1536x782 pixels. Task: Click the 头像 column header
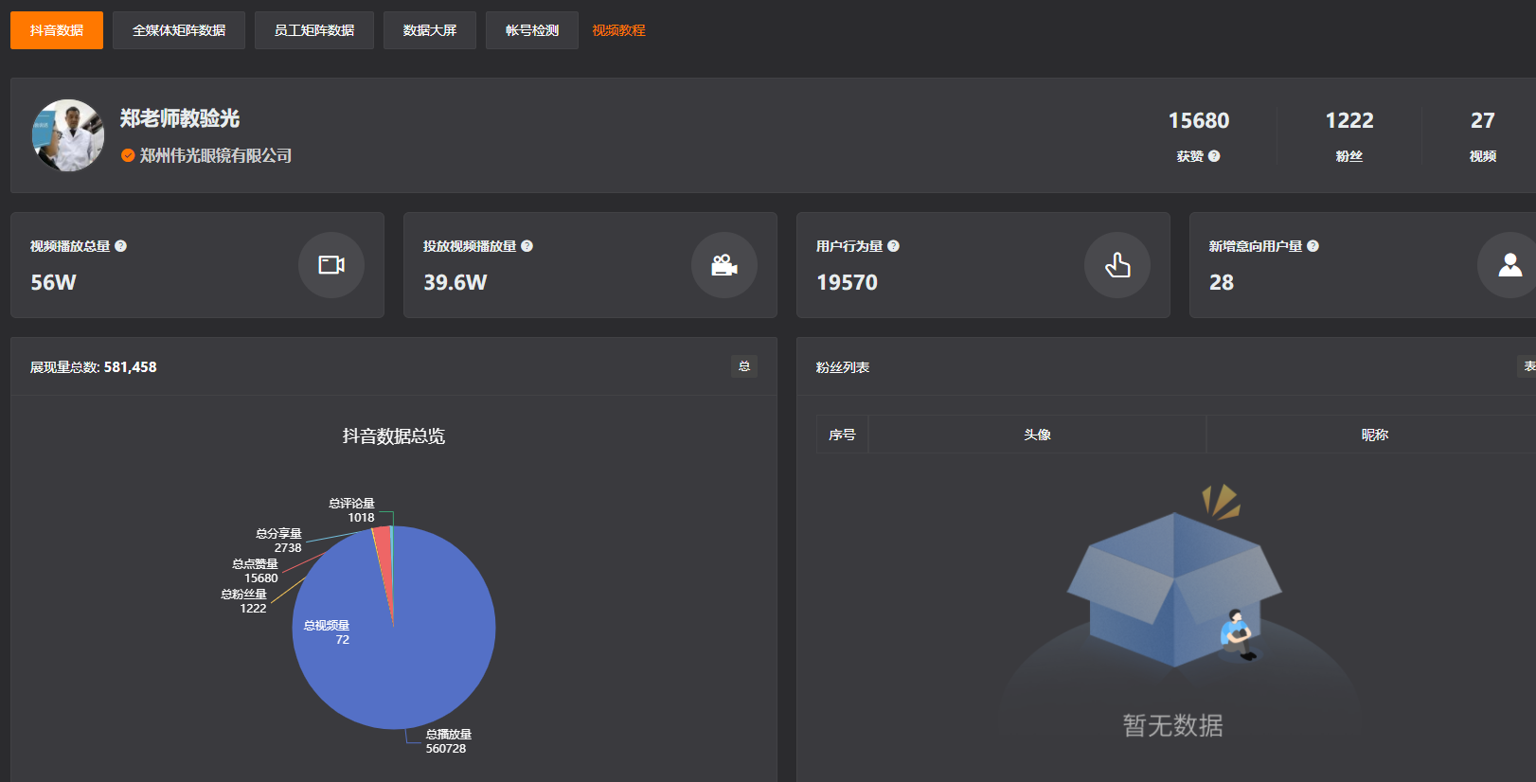[x=1037, y=435]
